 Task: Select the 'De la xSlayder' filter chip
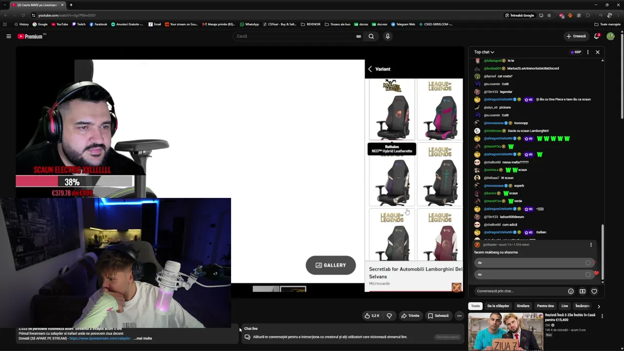498,306
